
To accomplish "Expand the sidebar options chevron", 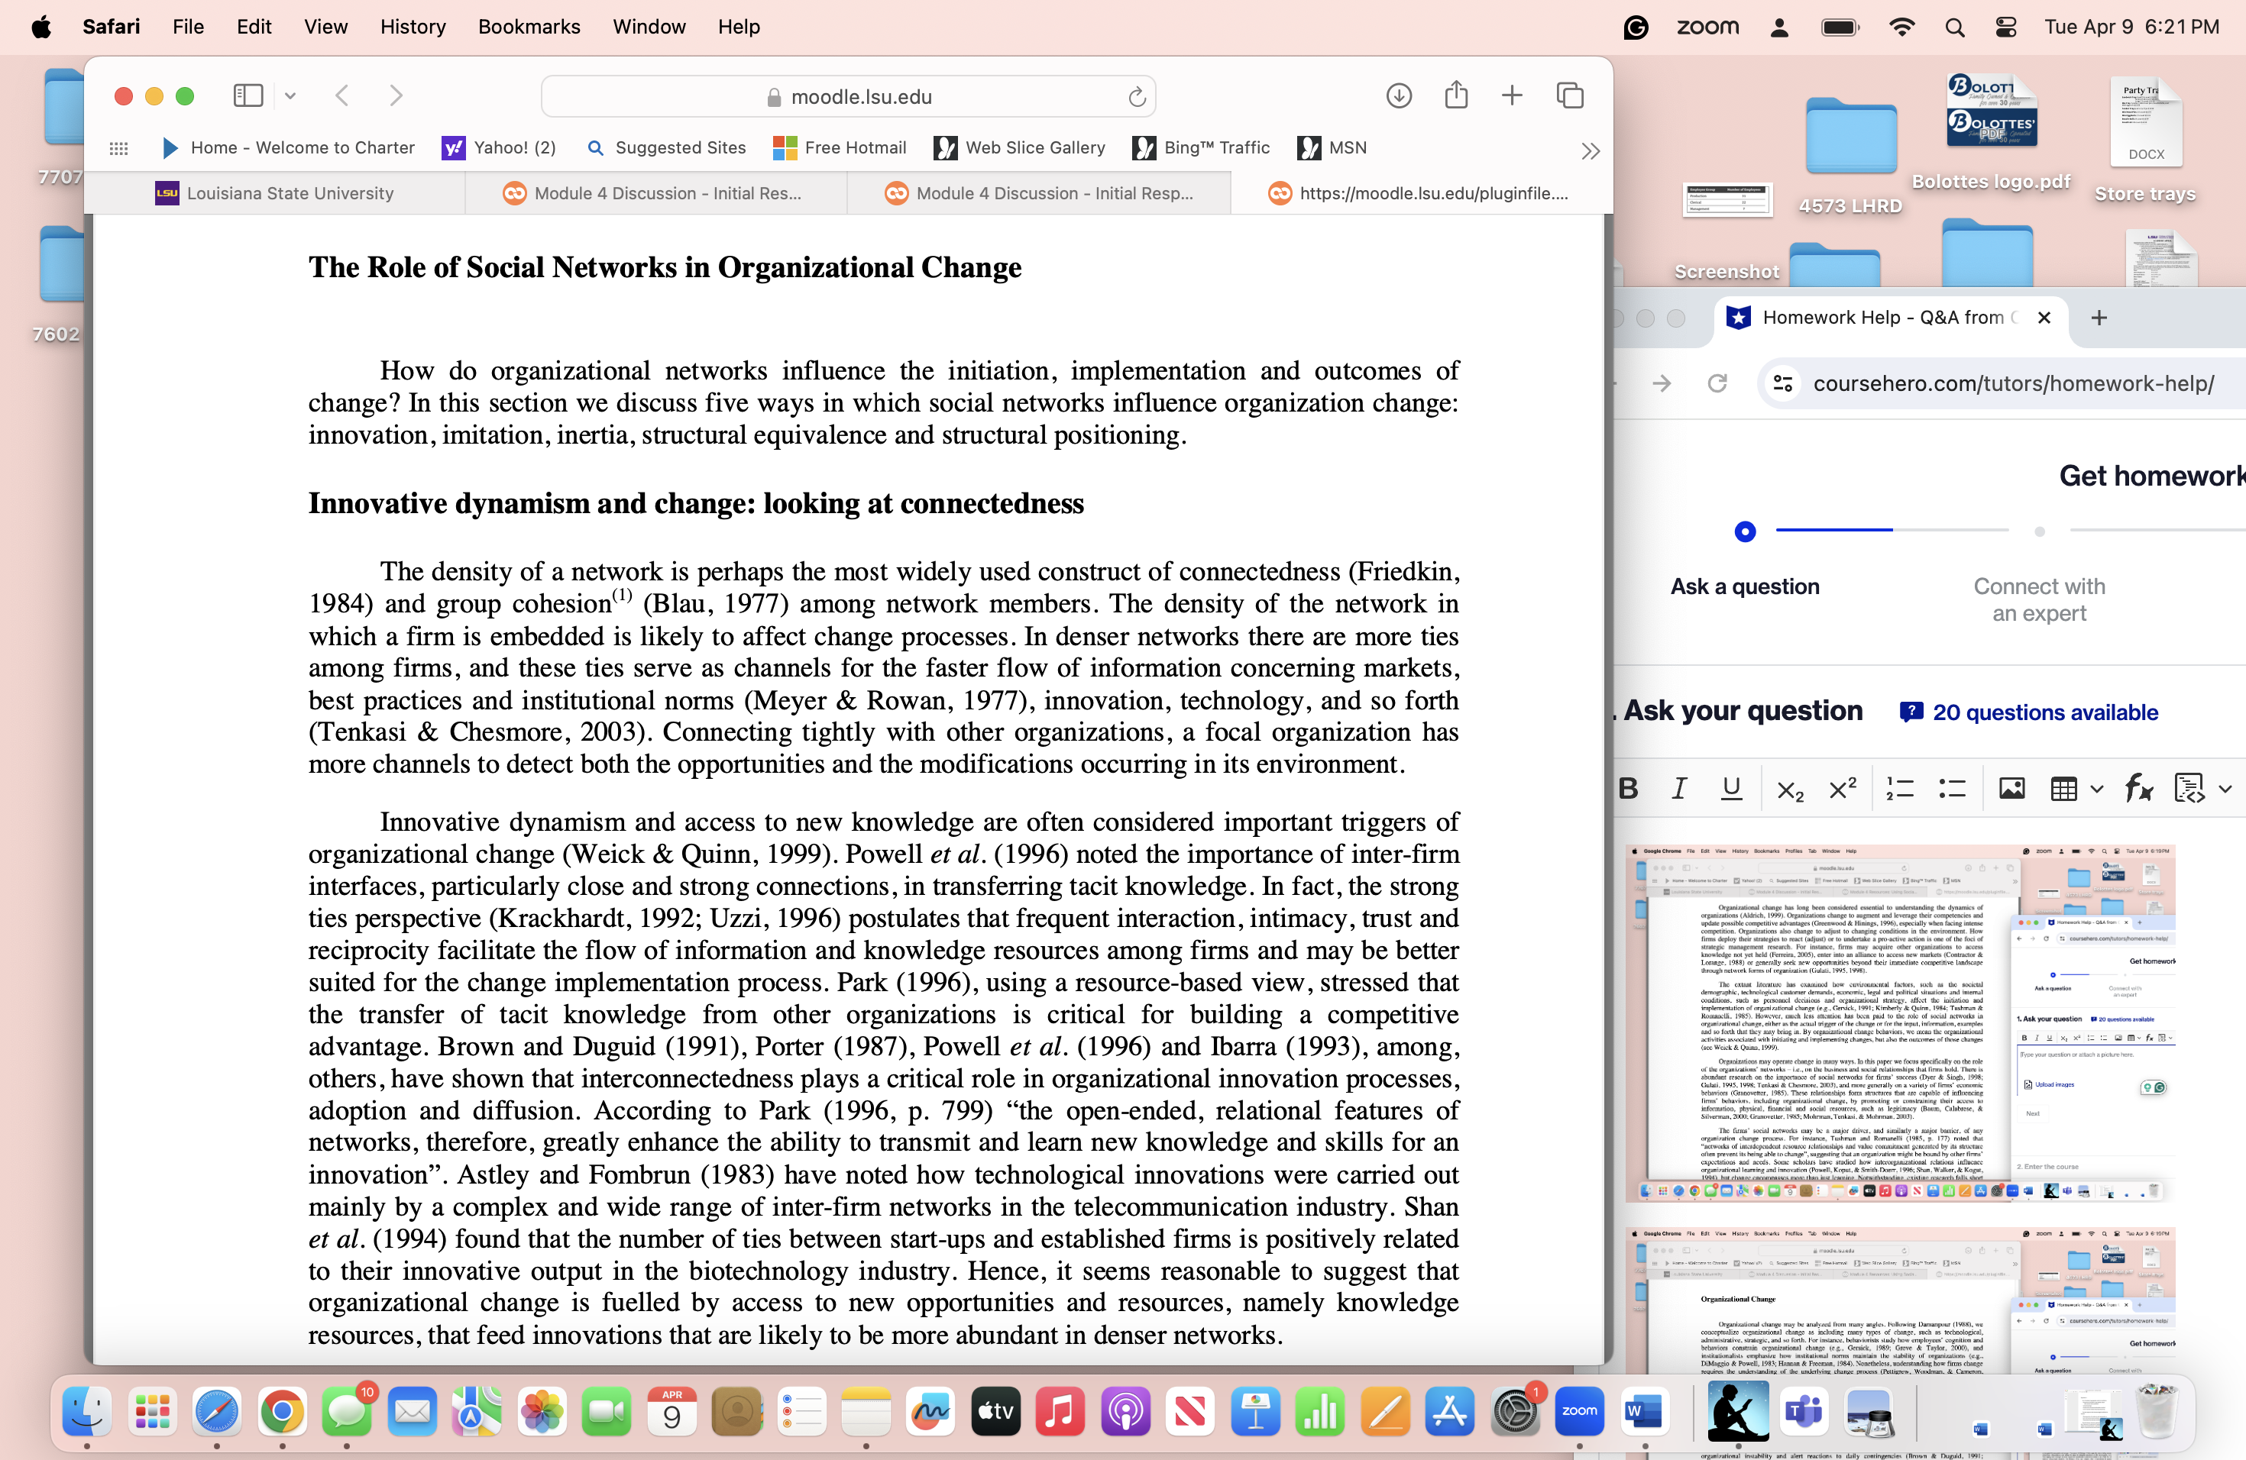I will pyautogui.click(x=290, y=95).
